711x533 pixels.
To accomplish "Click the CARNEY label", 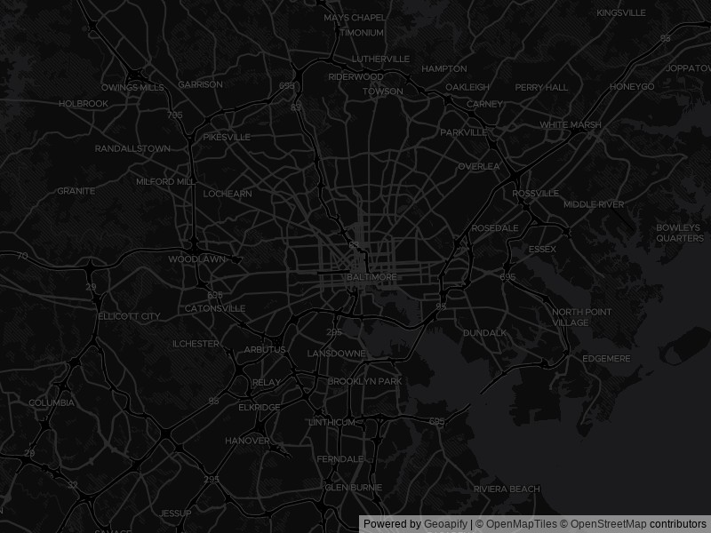I will (x=484, y=104).
